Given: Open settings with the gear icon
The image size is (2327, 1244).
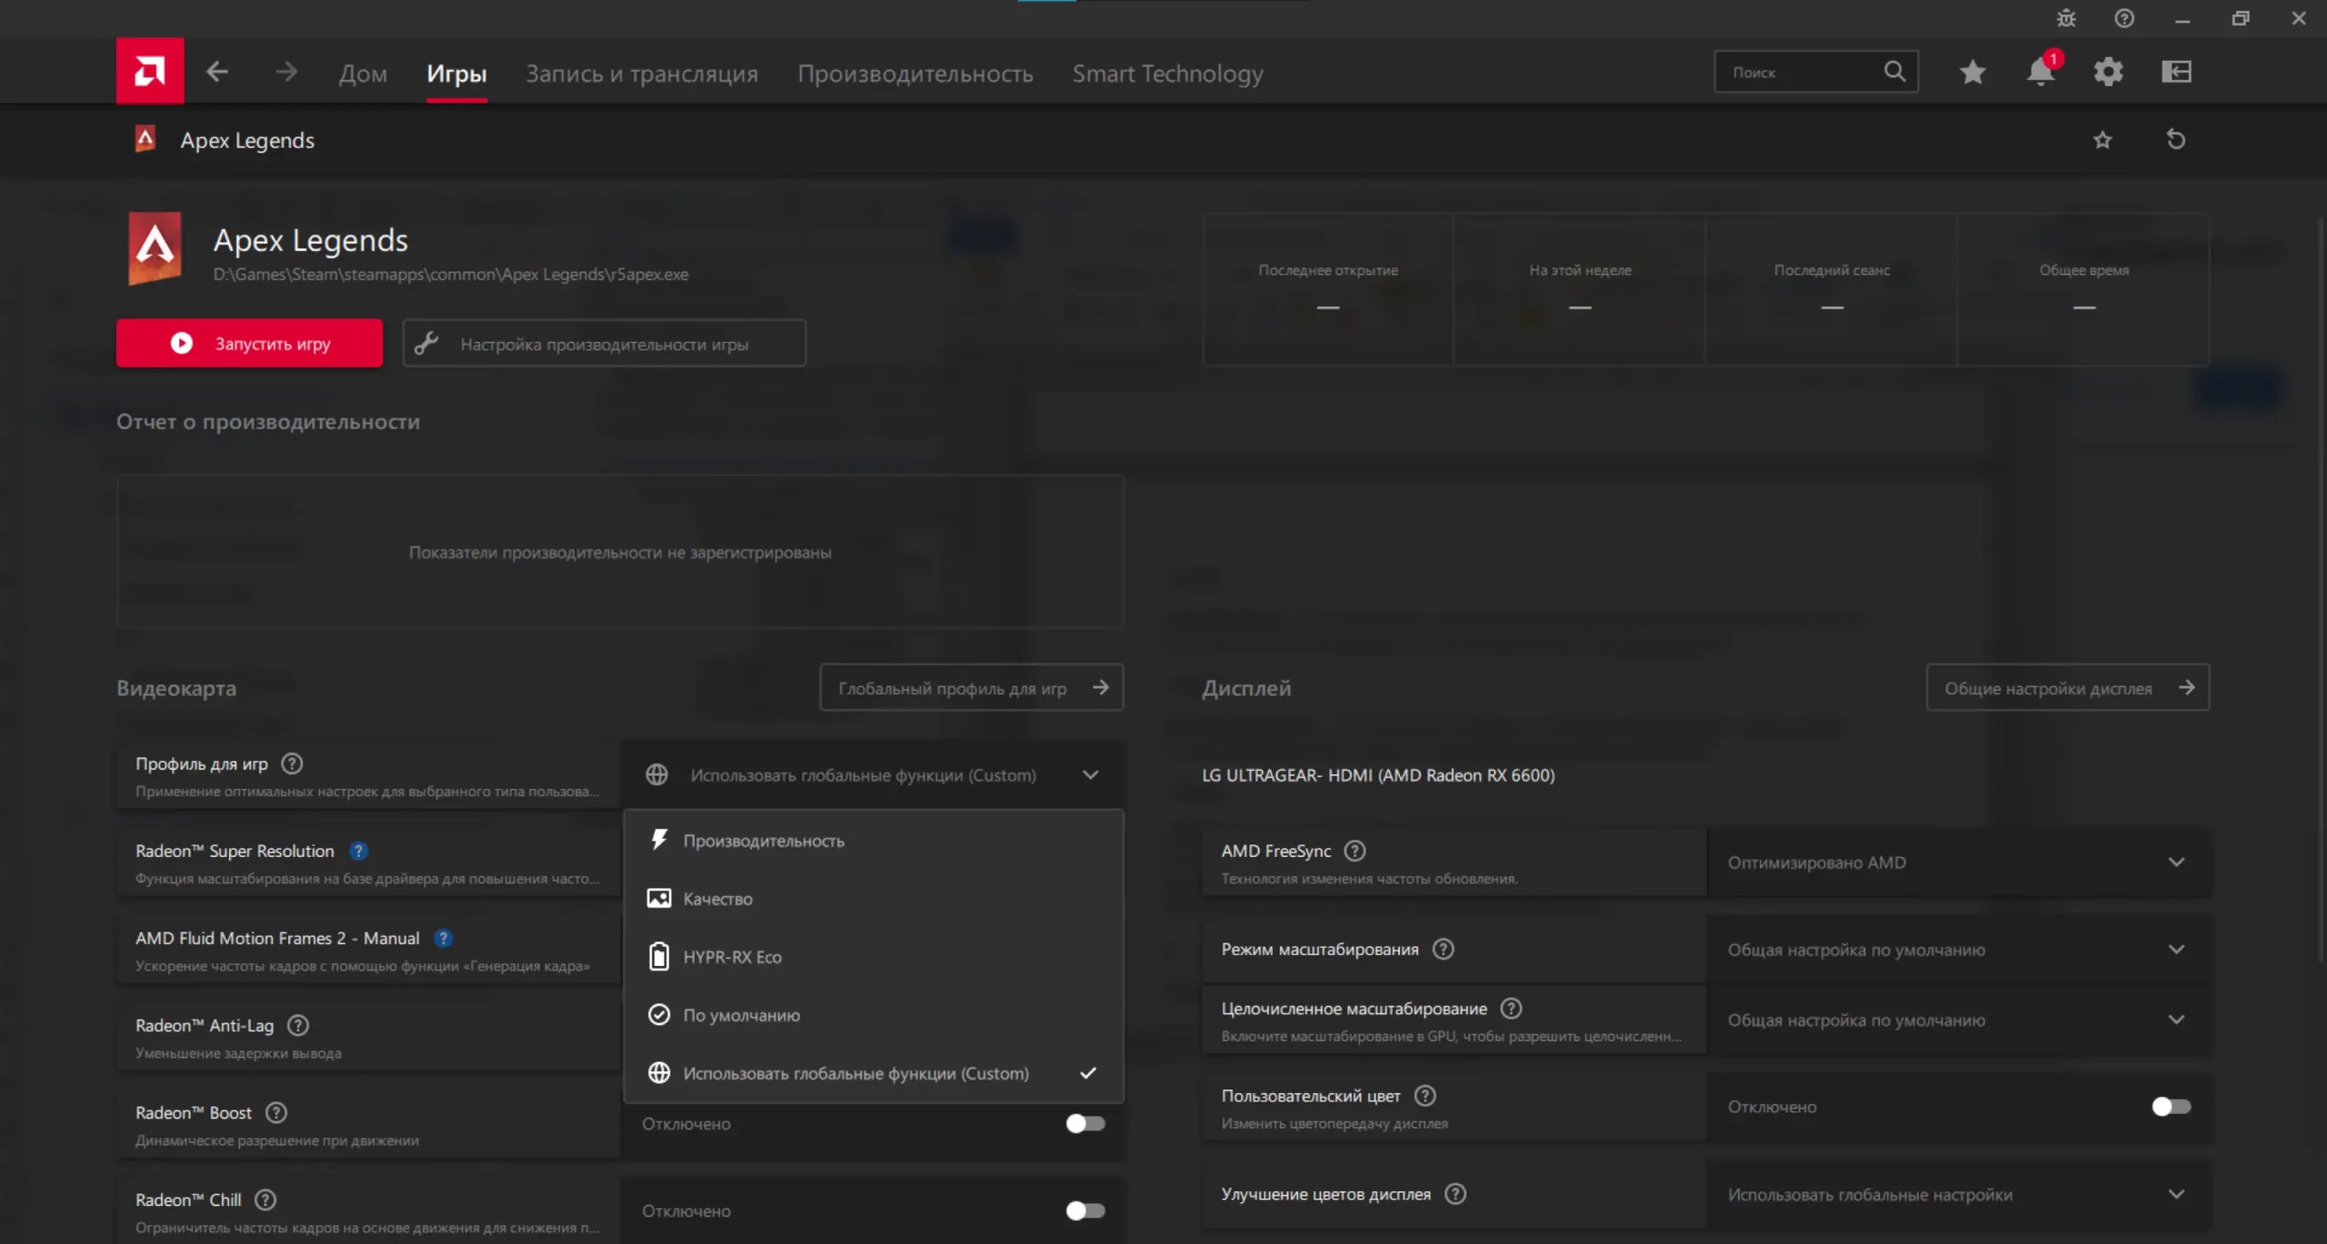Looking at the screenshot, I should (2108, 72).
